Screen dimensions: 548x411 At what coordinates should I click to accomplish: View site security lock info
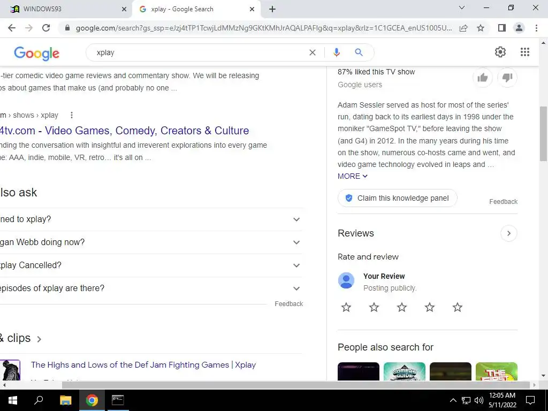click(x=67, y=28)
